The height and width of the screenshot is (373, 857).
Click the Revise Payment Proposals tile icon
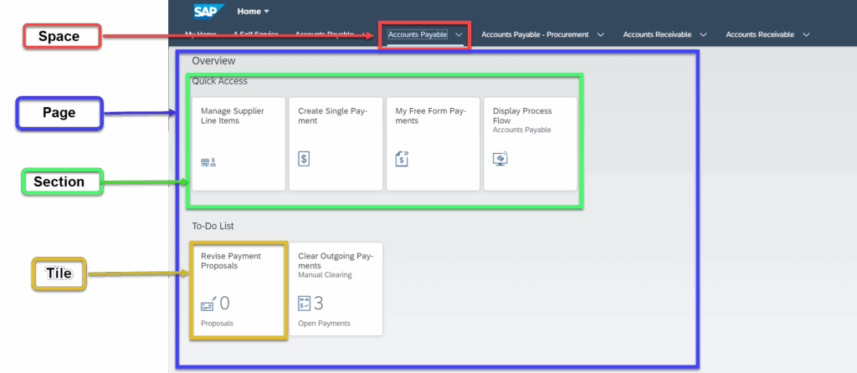click(208, 304)
